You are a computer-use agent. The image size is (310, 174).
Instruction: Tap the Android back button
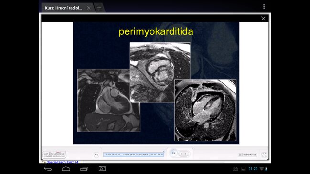click(48, 169)
